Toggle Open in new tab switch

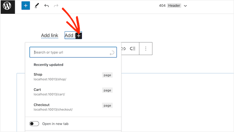coord(34,124)
